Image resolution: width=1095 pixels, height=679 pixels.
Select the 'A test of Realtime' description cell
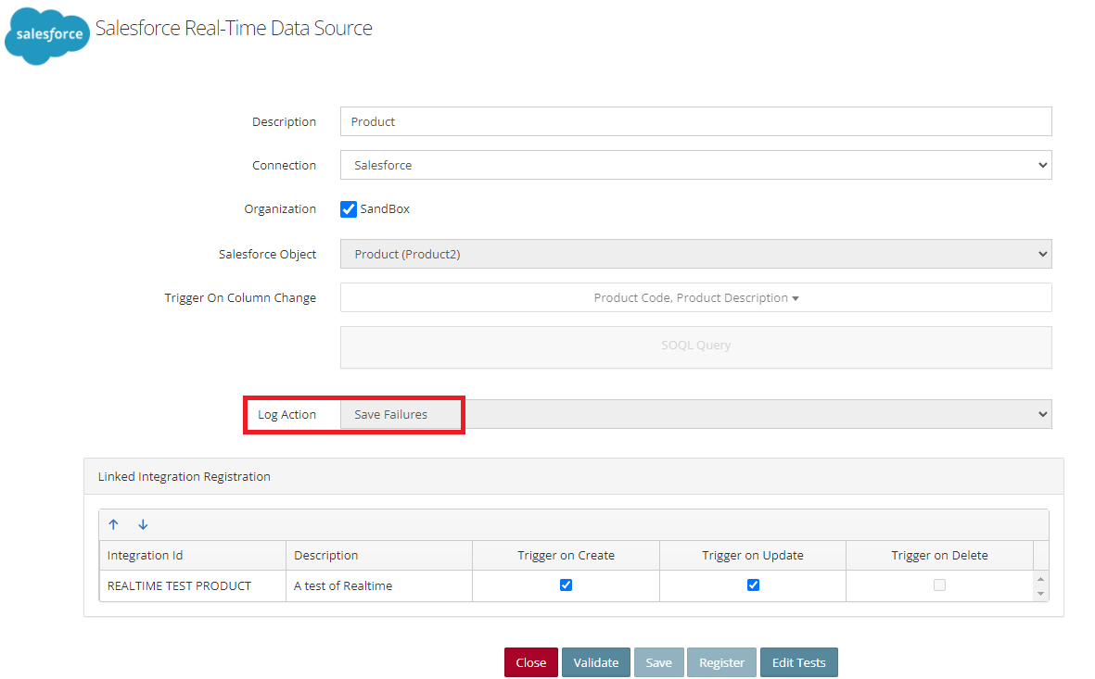[x=379, y=585]
